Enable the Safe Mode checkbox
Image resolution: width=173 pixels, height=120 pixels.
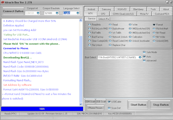[x=144, y=52]
